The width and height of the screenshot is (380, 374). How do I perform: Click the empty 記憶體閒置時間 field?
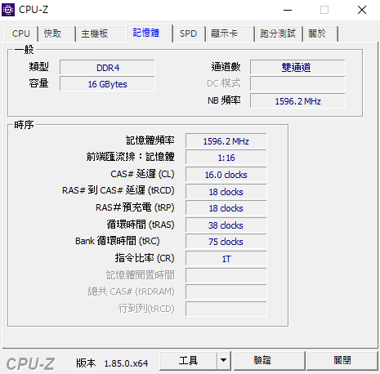[226, 275]
